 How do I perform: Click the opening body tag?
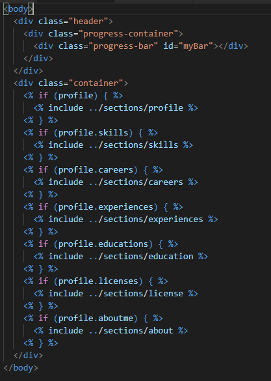click(x=18, y=9)
